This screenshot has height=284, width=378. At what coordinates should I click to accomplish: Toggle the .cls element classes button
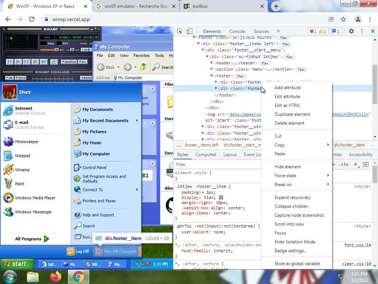(x=344, y=165)
